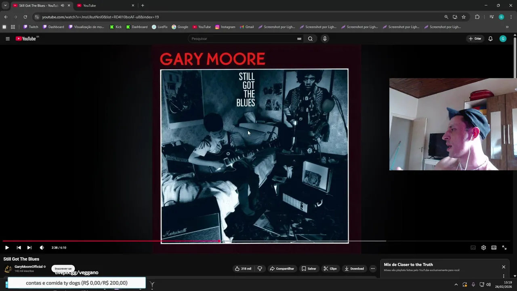This screenshot has width=517, height=291.
Task: Close the Still Got The Blues tab
Action: coord(69,6)
